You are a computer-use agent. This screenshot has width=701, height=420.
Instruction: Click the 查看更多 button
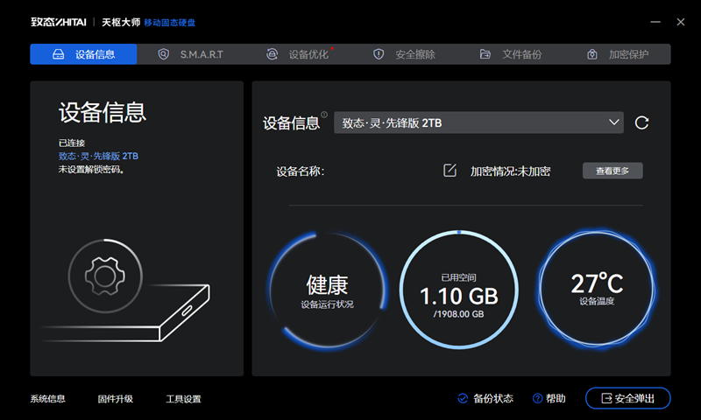(612, 171)
